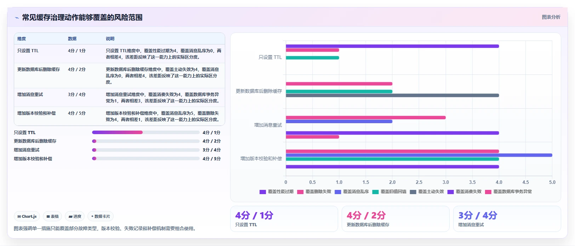575x246 pixels.
Task: Click the pink bar reaching 3.0 in 增加消息重试
Action: coord(366,118)
